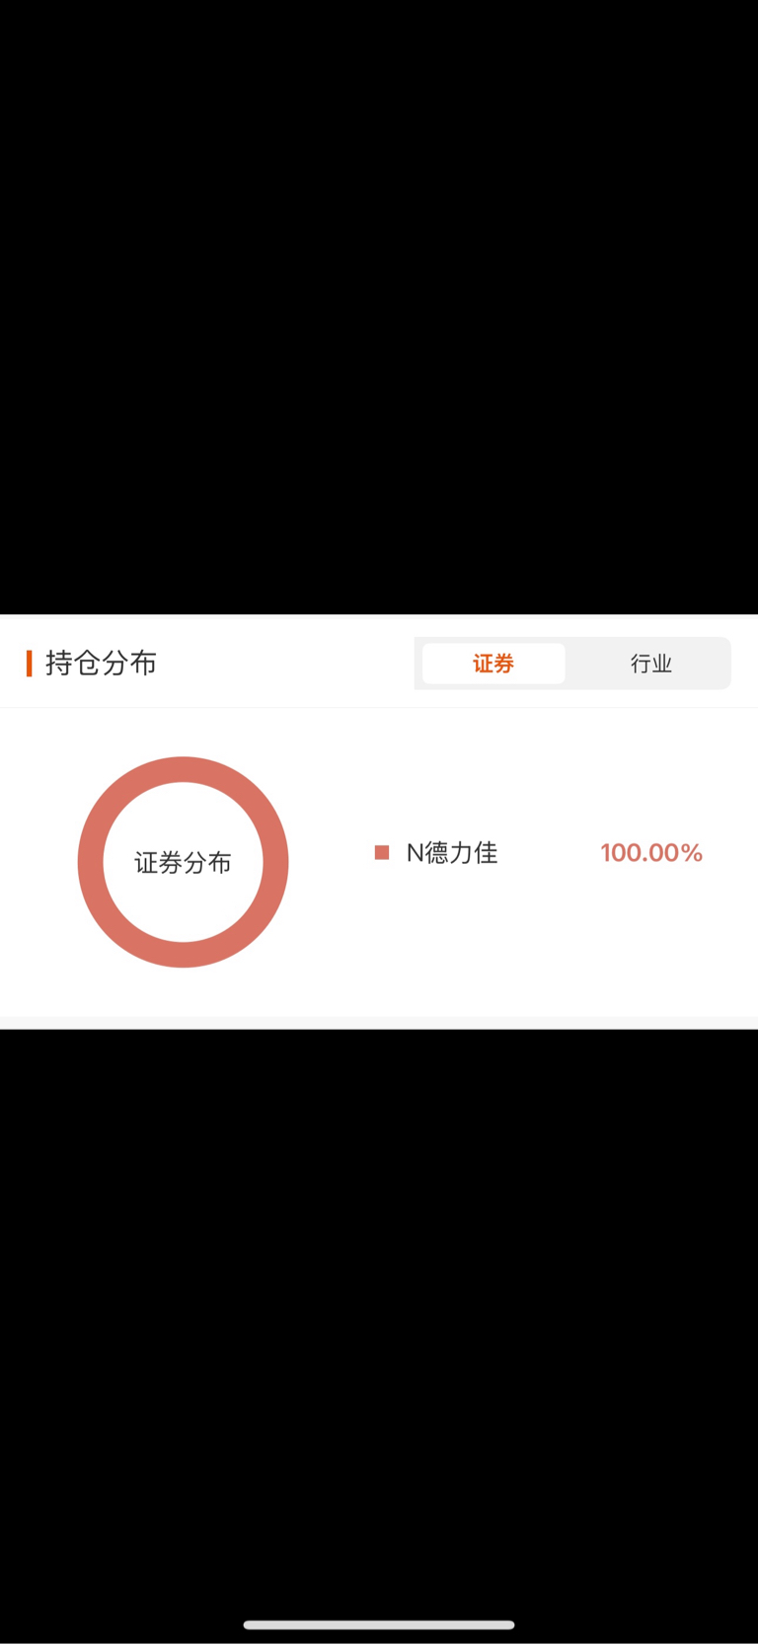
Task: Tap the black area above 持仓分布 panel
Action: click(379, 306)
